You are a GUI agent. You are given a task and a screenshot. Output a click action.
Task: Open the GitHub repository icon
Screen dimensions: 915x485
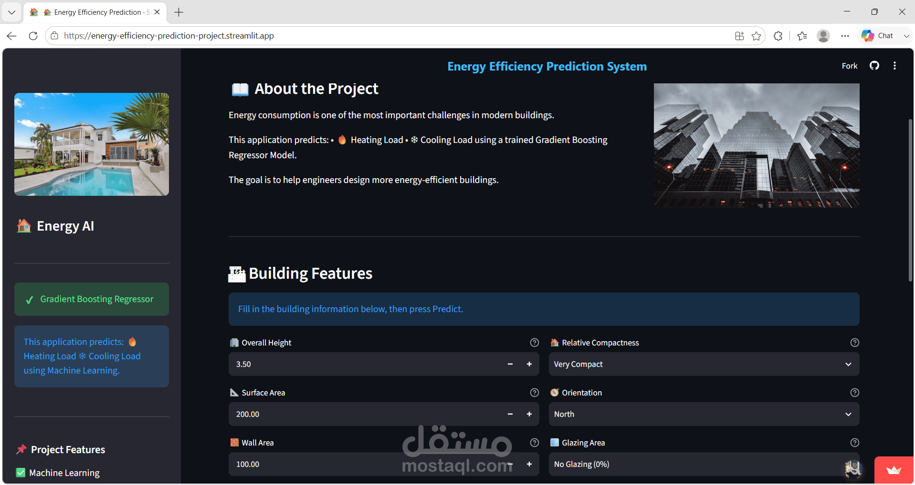pos(874,66)
